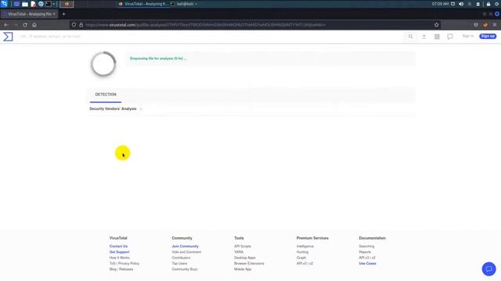Open the Graph footer link
This screenshot has width=501, height=281.
[x=301, y=258]
